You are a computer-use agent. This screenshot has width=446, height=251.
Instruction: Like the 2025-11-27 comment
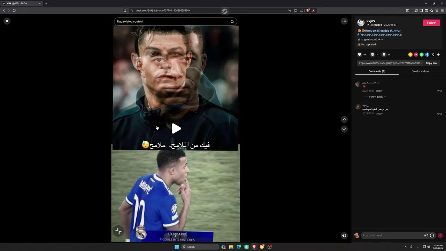pos(439,91)
